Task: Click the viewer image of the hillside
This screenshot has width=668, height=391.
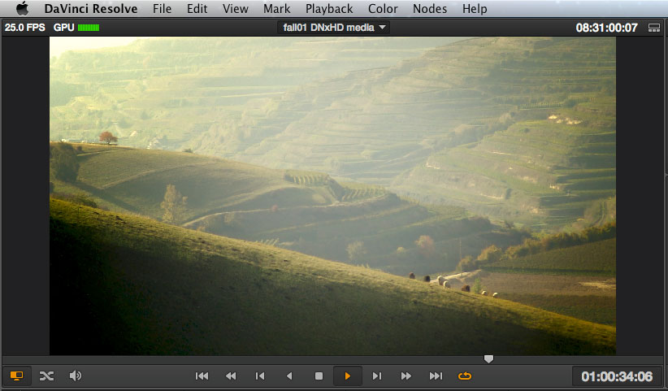Action: pyautogui.click(x=332, y=196)
